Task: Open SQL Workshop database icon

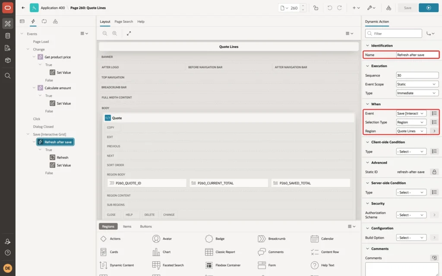Action: 8,36
